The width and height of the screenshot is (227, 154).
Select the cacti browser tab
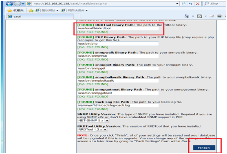[x=40, y=17]
